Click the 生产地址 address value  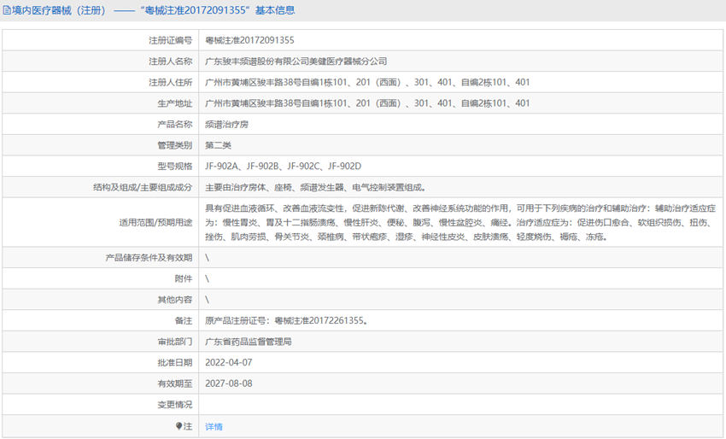(367, 103)
